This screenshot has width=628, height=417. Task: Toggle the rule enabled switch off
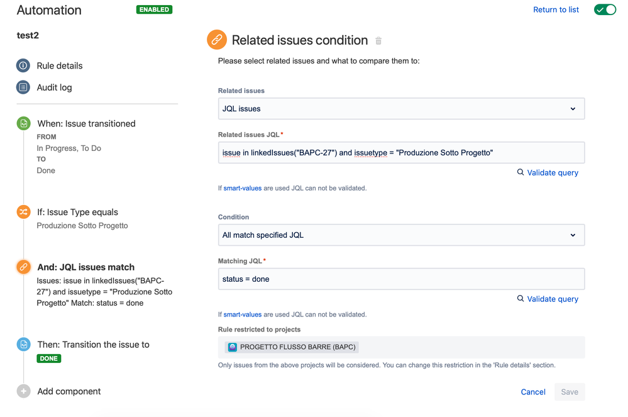pyautogui.click(x=605, y=10)
